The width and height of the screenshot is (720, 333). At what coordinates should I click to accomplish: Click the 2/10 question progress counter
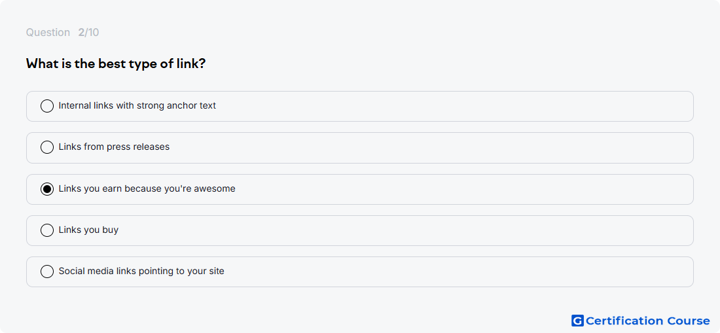(88, 33)
